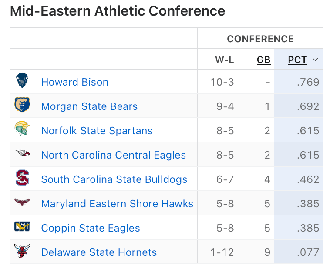Select Maryland Eastern Shore Hawks link
The image size is (323, 265).
[117, 204]
